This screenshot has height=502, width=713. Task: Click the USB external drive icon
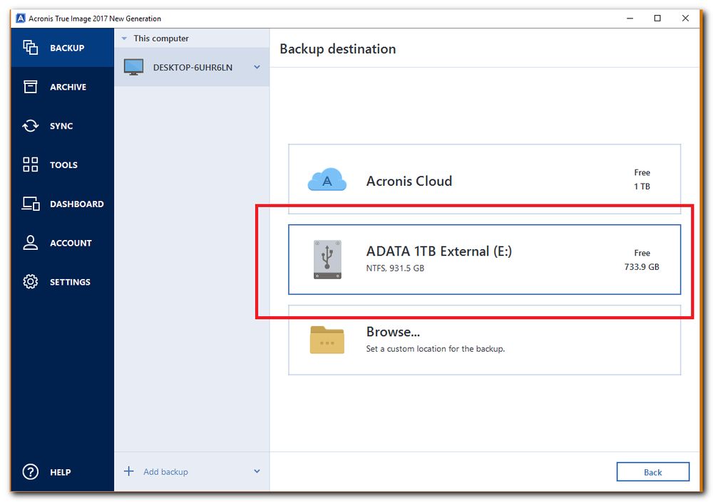pyautogui.click(x=327, y=259)
